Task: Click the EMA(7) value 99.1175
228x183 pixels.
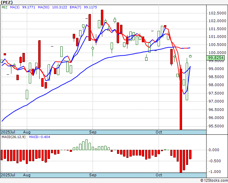Action: click(x=90, y=7)
